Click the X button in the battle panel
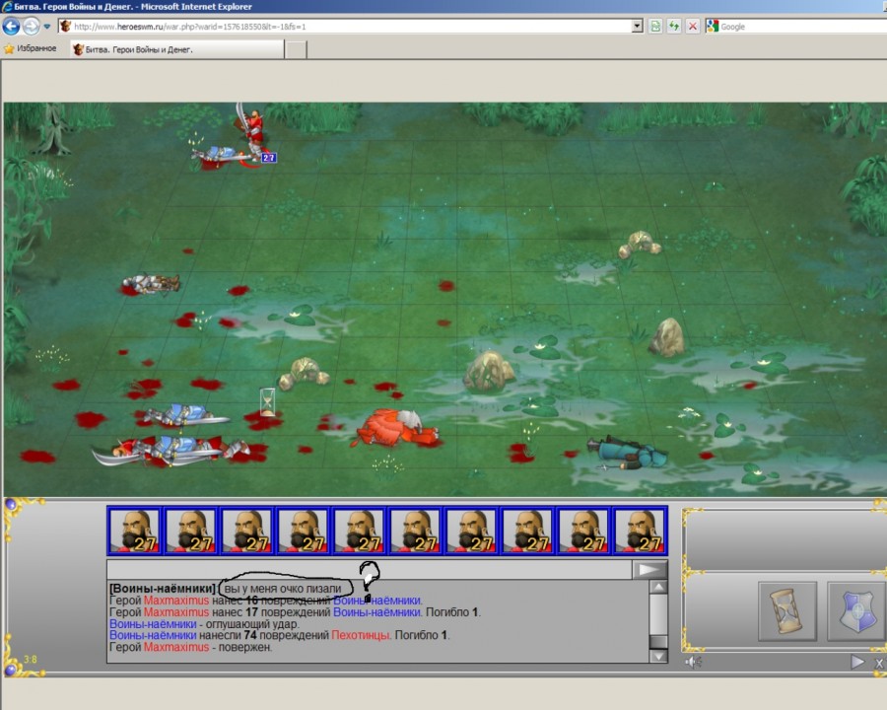Screen dimensions: 887x710 879,663
